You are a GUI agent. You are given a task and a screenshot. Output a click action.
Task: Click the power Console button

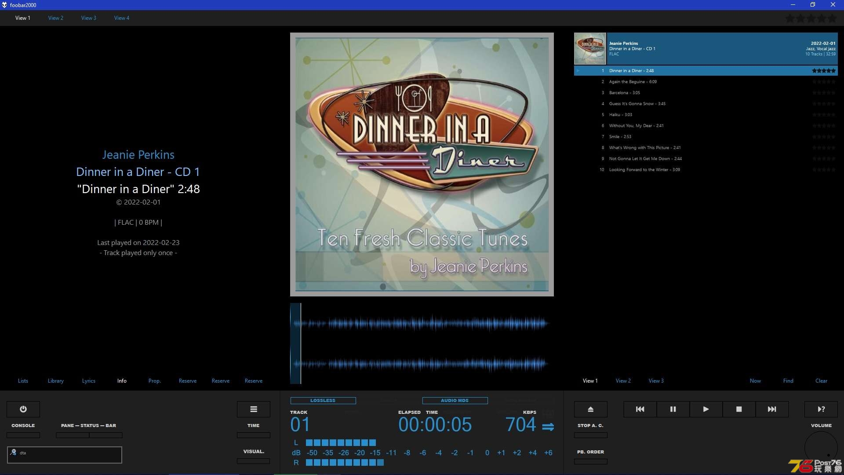tap(23, 409)
